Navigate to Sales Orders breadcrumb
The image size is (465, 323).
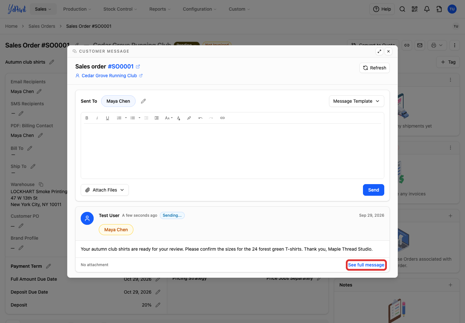tap(42, 26)
